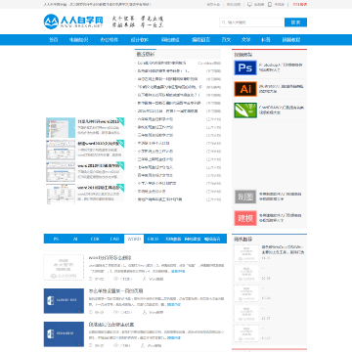The width and height of the screenshot is (352, 352).
Task: Select the EXCEL category tab
Action: tap(153, 239)
